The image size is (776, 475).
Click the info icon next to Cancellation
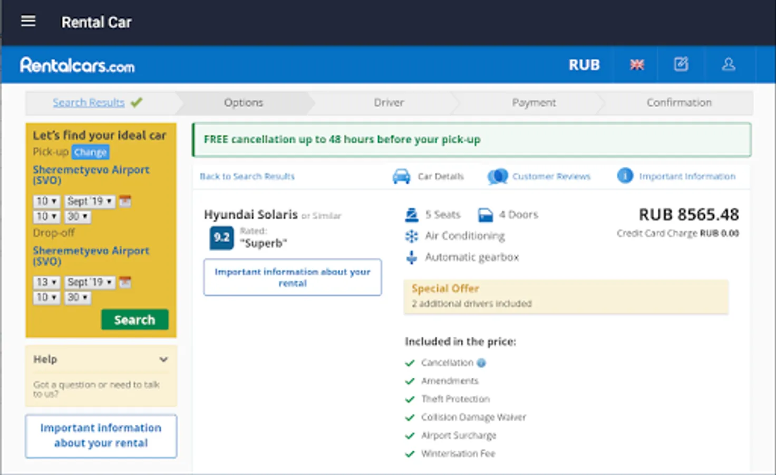tap(481, 363)
